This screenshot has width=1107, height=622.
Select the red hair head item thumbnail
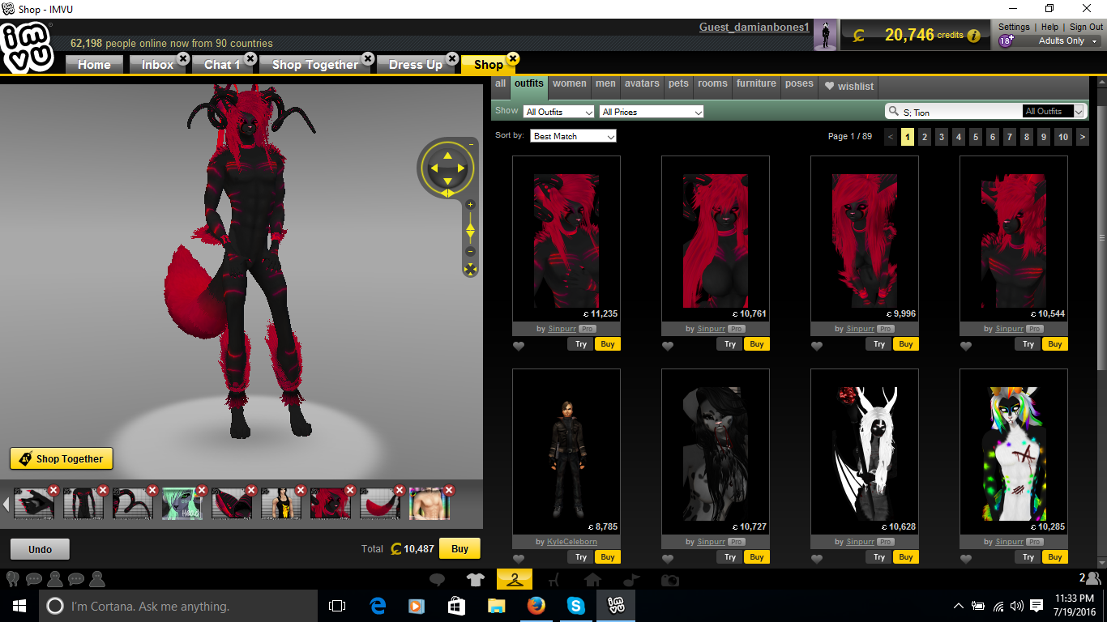click(x=330, y=504)
